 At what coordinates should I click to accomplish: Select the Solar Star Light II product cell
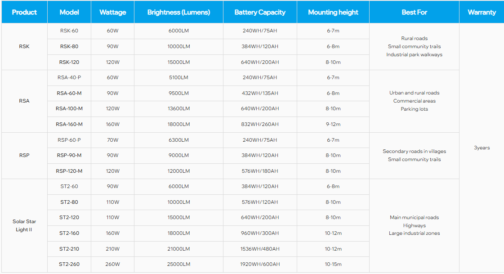tap(24, 225)
